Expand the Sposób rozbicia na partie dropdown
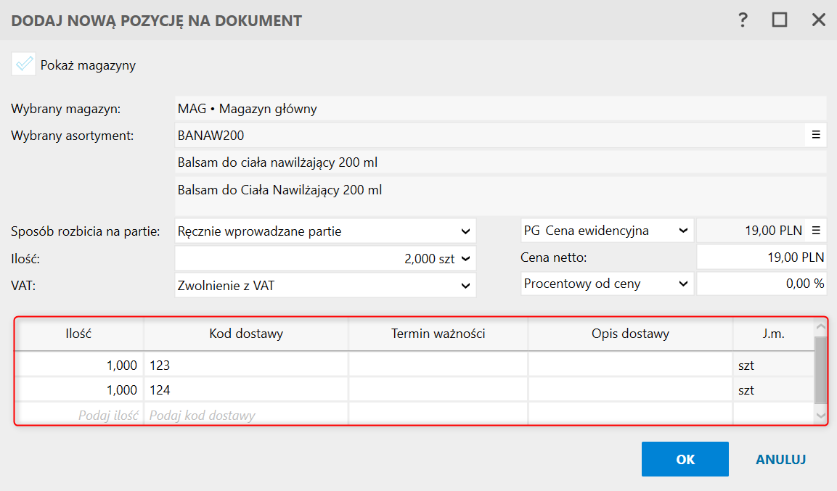837x491 pixels. 465,231
